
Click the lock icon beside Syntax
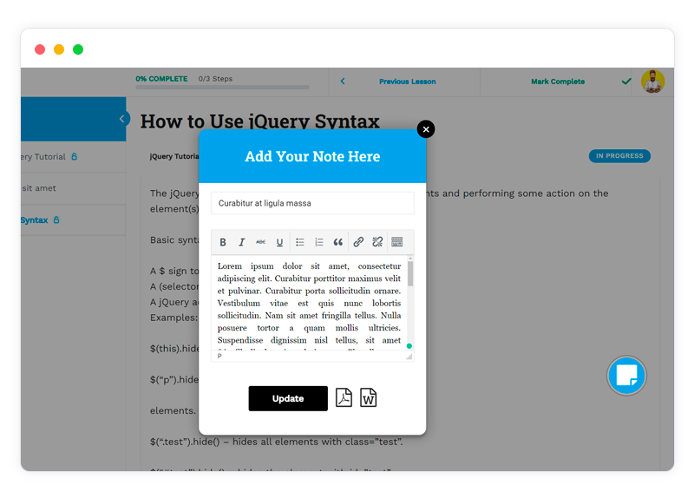pos(56,220)
